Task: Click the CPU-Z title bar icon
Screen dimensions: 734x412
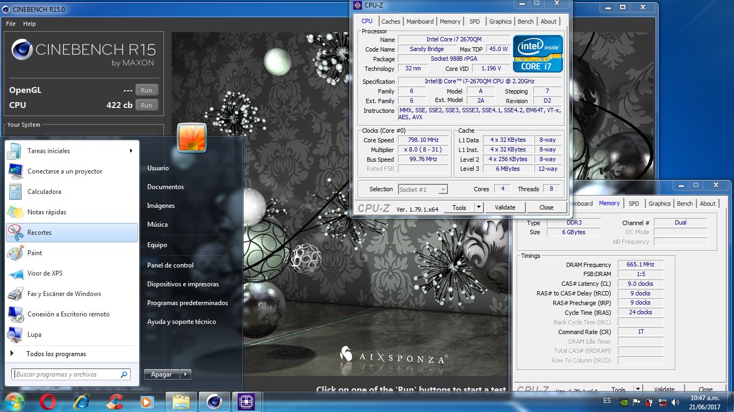Action: click(x=358, y=5)
